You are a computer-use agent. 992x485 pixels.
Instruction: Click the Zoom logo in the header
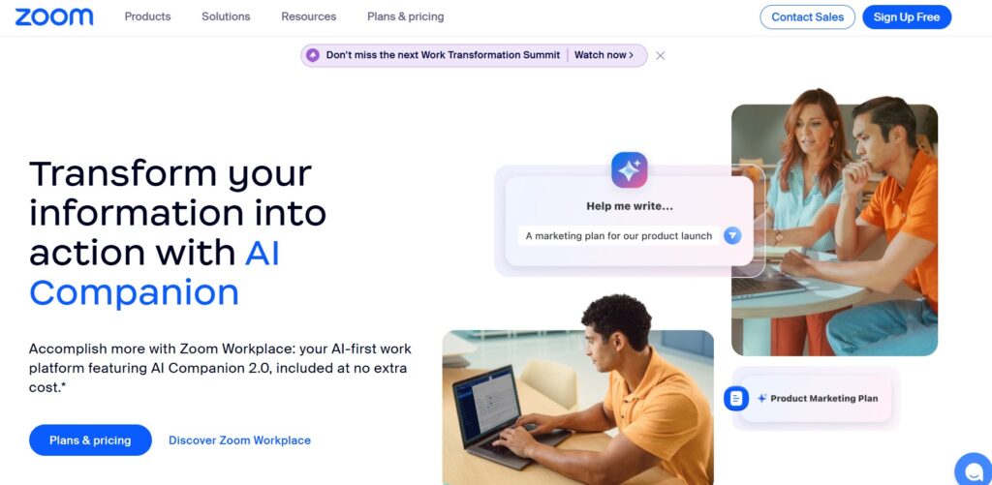pyautogui.click(x=54, y=17)
